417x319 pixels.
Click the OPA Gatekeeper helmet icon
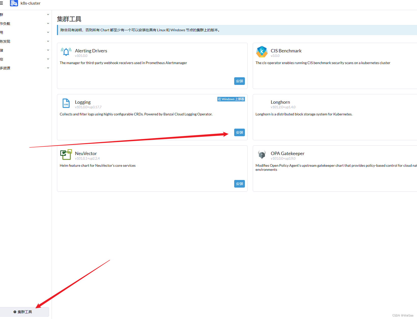coord(262,155)
